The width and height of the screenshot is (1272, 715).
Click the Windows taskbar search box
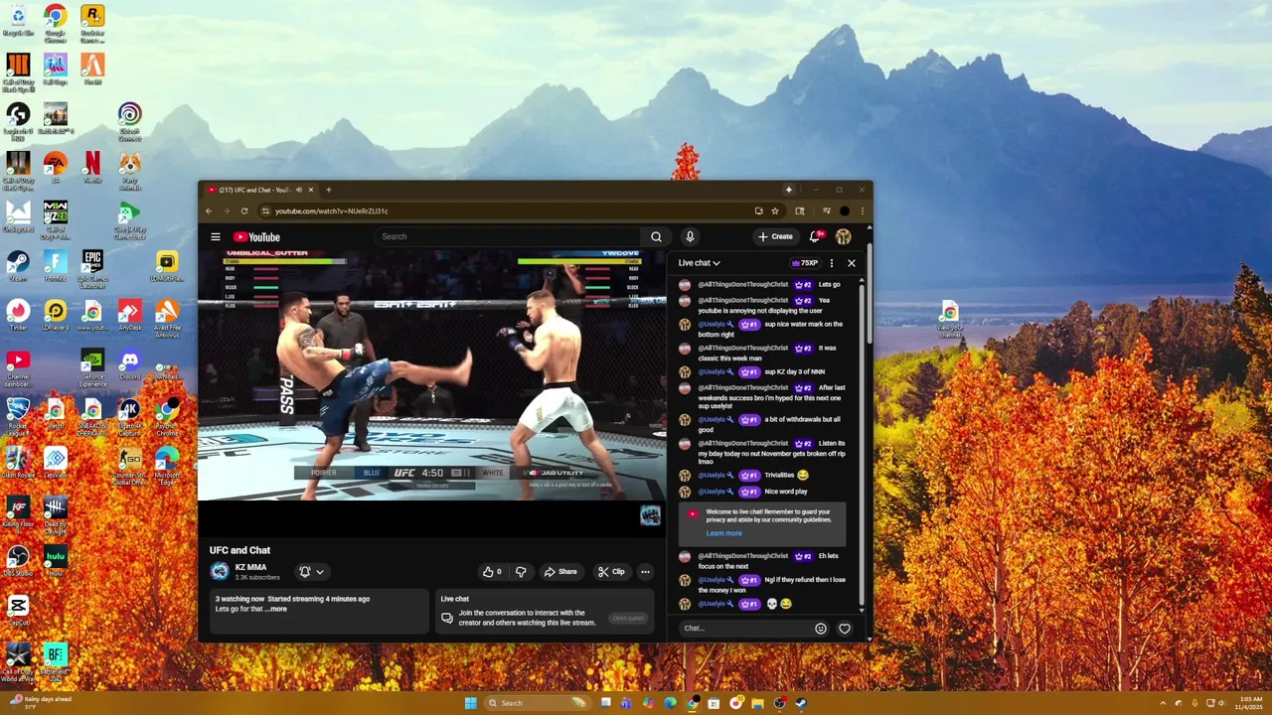pos(536,703)
